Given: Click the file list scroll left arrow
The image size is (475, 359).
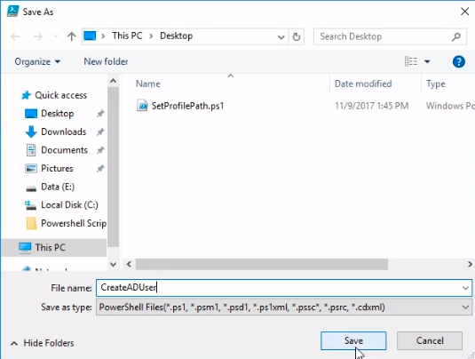Looking at the screenshot, I should pos(129,264).
